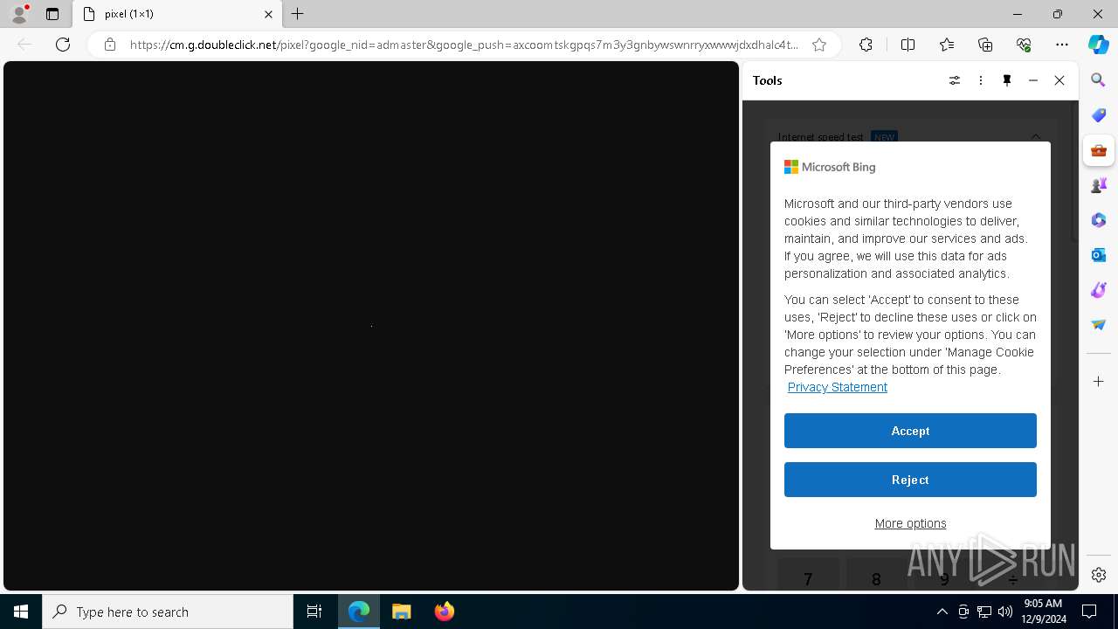Screen dimensions: 1118x629
Task: Customize sidebar with plus icon
Action: click(x=1099, y=382)
